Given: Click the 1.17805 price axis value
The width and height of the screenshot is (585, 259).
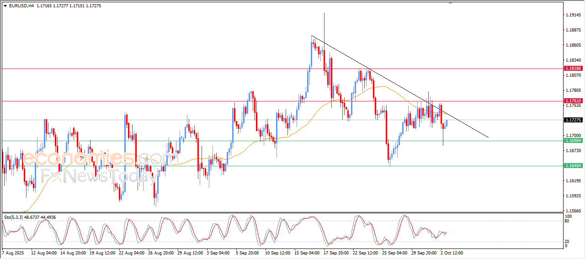Looking at the screenshot, I should point(573,90).
